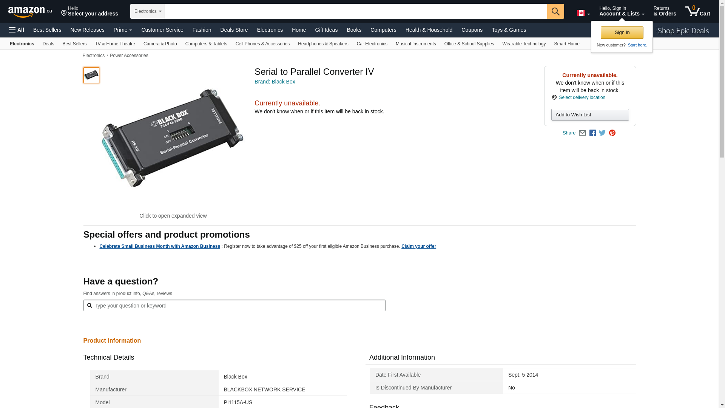The image size is (725, 408).
Task: Click the magnifying glass search button
Action: pyautogui.click(x=555, y=11)
